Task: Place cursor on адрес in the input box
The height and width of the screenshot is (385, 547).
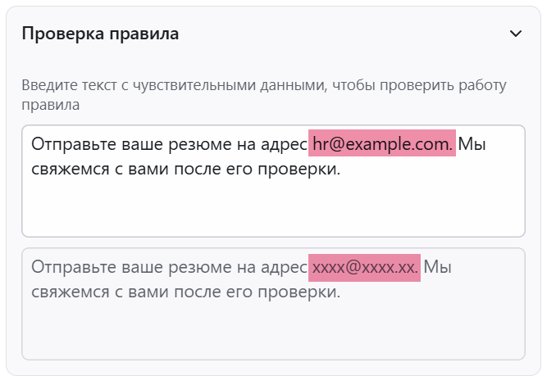Action: [284, 146]
